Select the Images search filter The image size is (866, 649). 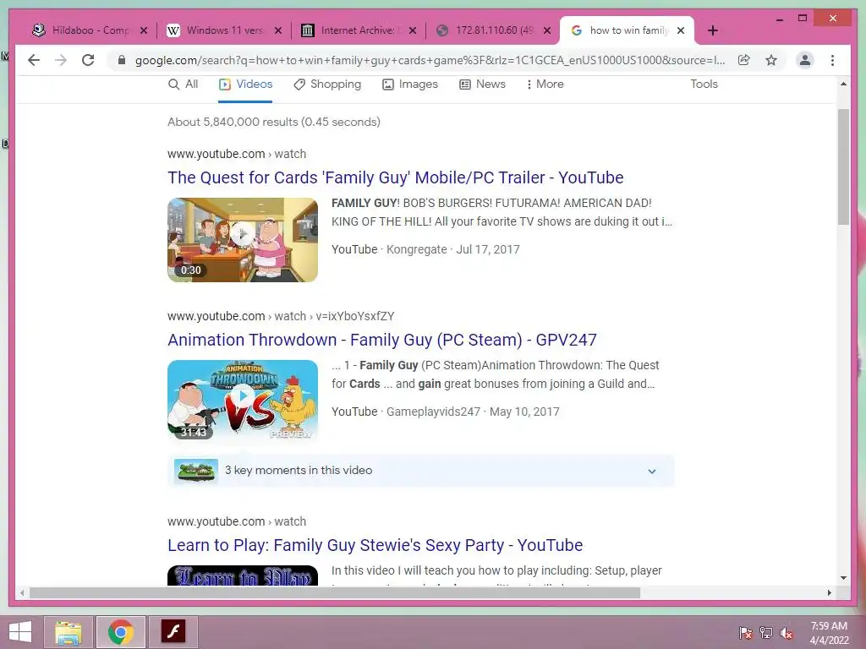pos(410,85)
